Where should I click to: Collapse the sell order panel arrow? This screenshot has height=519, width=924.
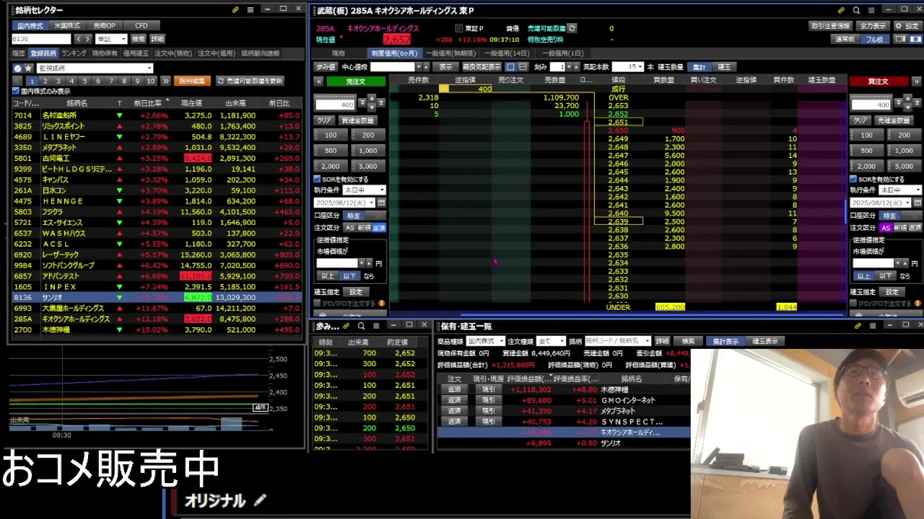(318, 81)
